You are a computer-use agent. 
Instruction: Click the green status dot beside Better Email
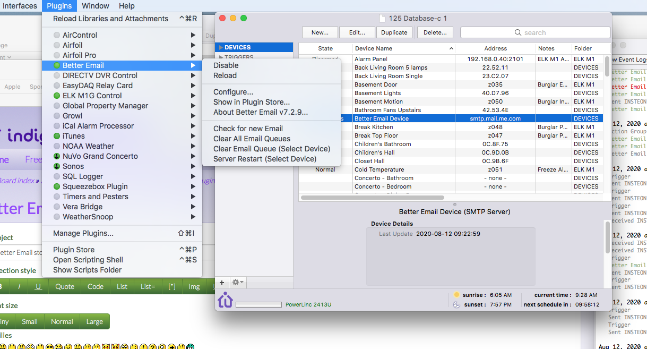point(57,65)
